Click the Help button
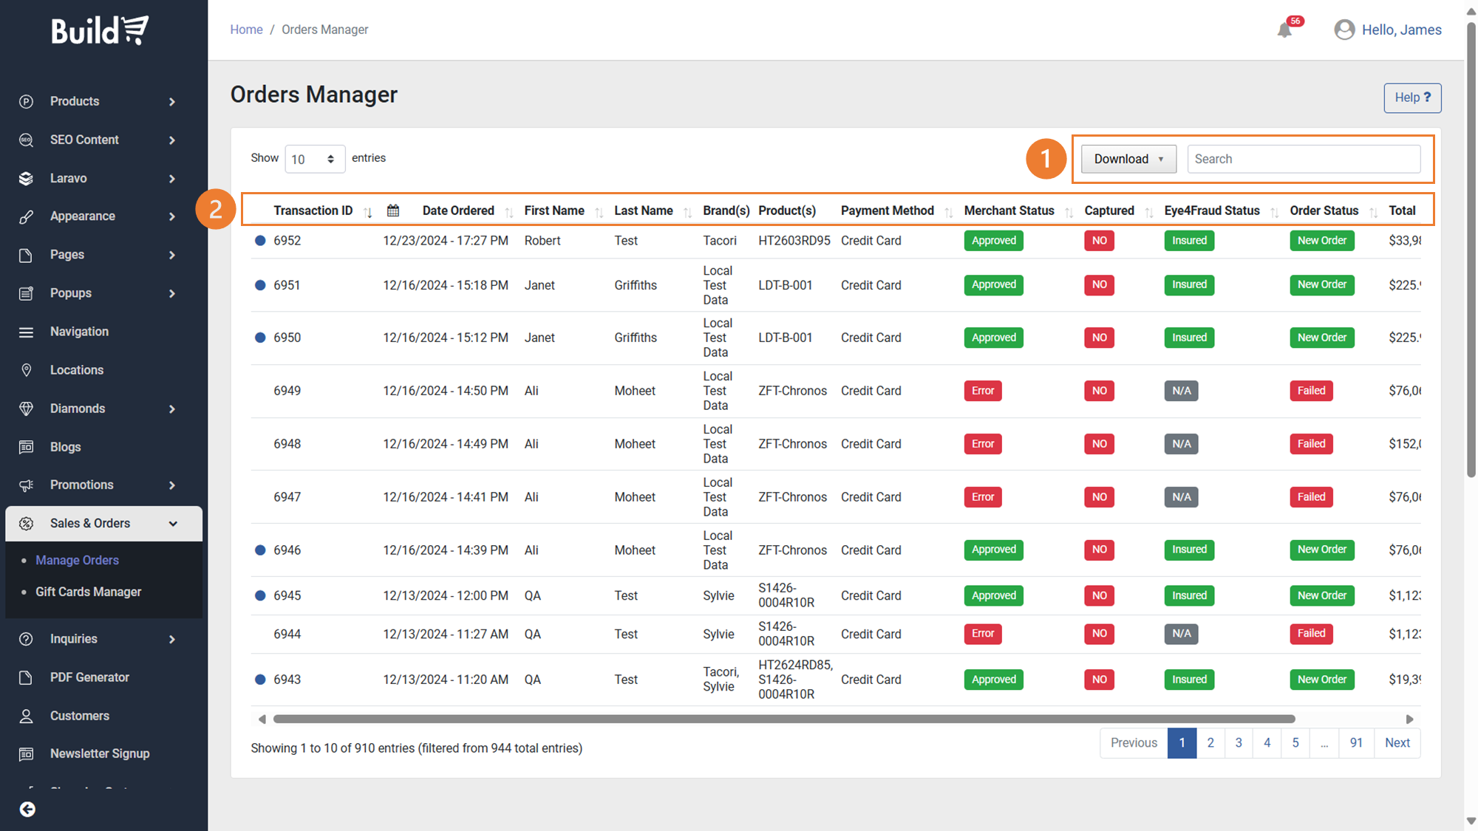 (x=1411, y=98)
